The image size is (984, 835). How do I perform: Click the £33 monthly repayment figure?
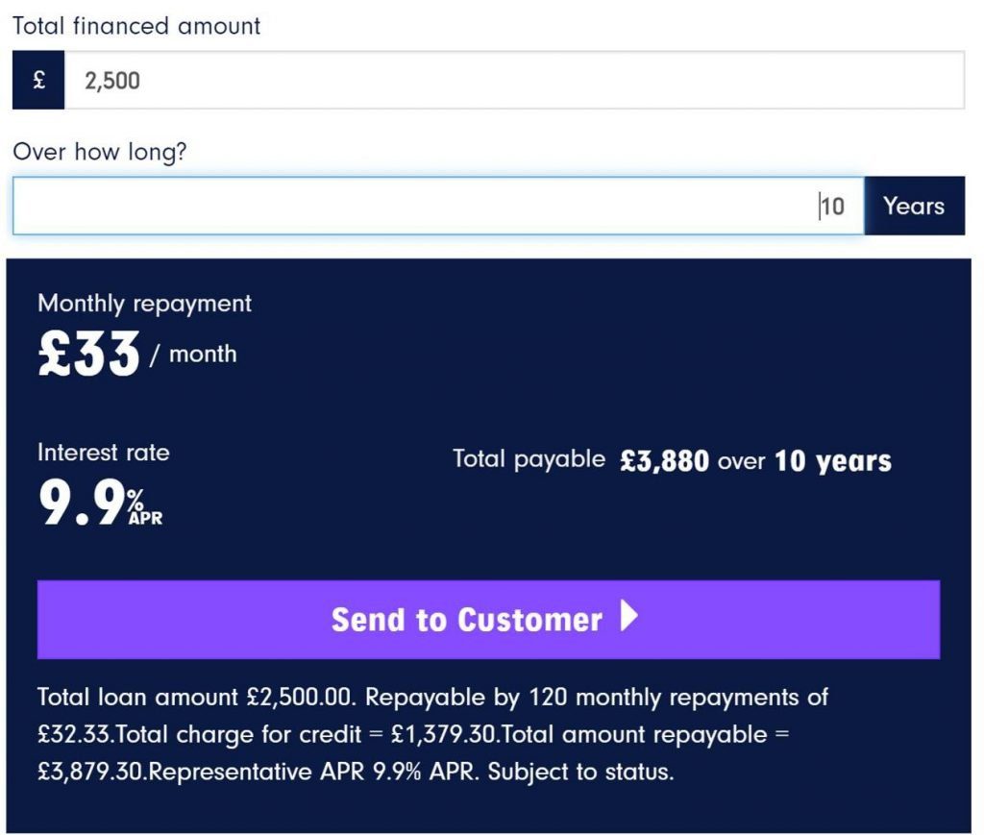coord(88,355)
